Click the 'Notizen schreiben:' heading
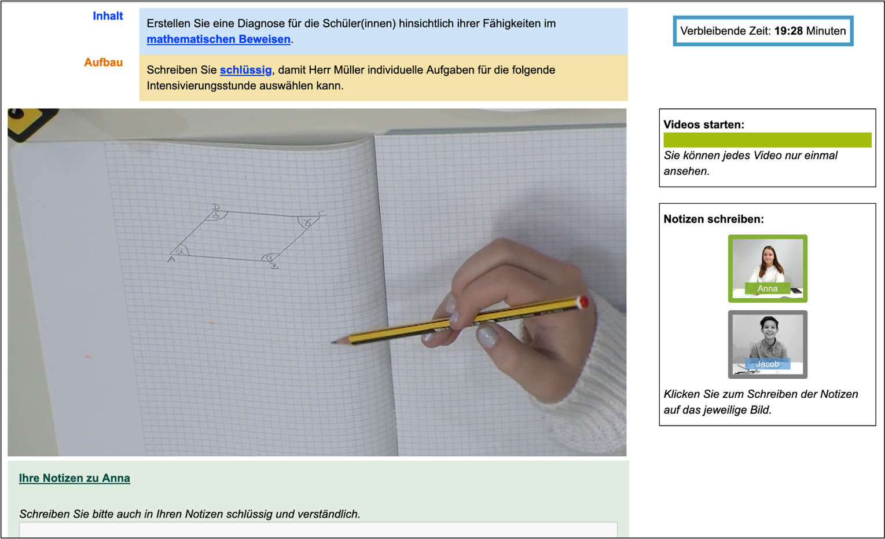The image size is (885, 539). [713, 219]
